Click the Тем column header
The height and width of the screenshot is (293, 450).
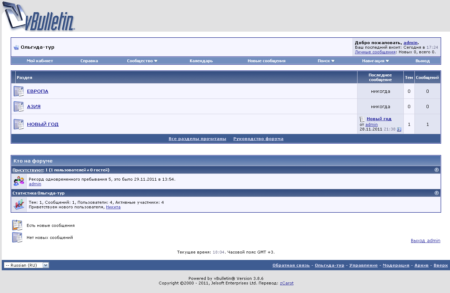409,78
